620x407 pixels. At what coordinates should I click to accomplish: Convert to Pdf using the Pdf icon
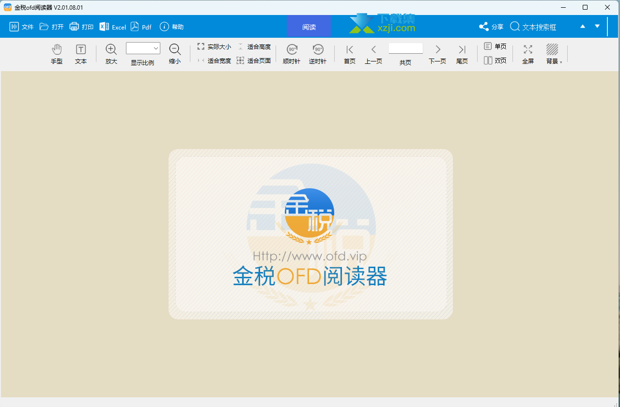(134, 27)
